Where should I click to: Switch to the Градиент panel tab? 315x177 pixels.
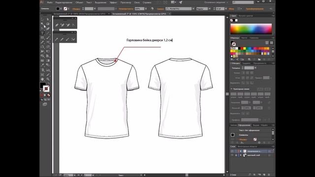[x=246, y=63]
